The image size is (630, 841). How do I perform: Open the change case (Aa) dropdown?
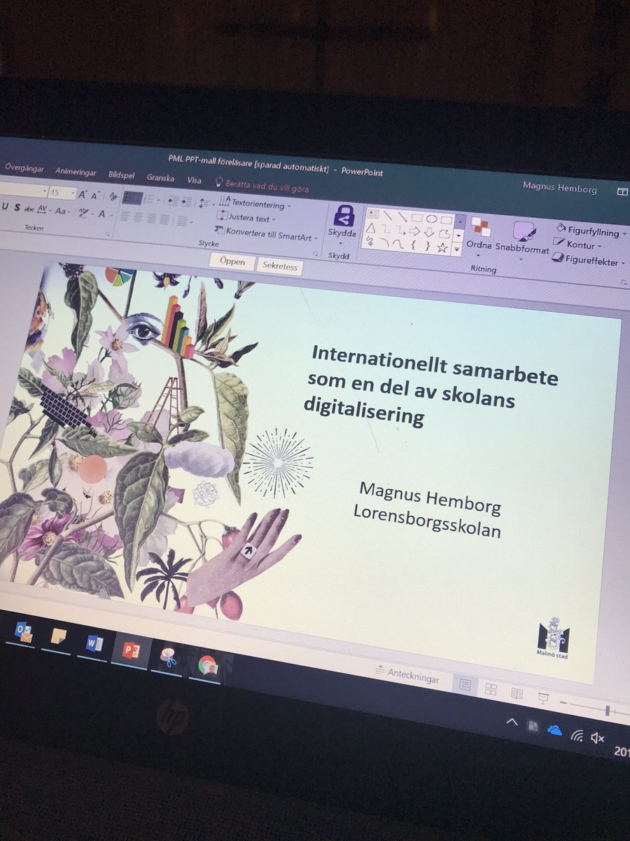tap(62, 211)
